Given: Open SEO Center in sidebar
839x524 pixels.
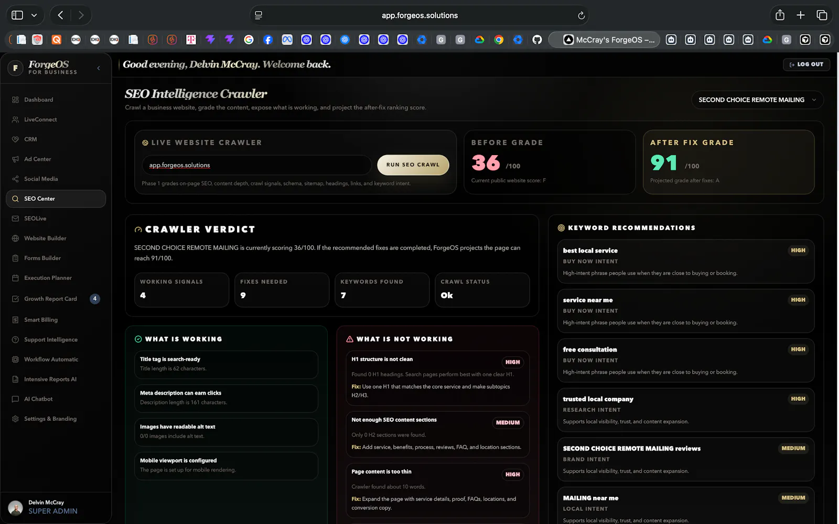Looking at the screenshot, I should (56, 199).
